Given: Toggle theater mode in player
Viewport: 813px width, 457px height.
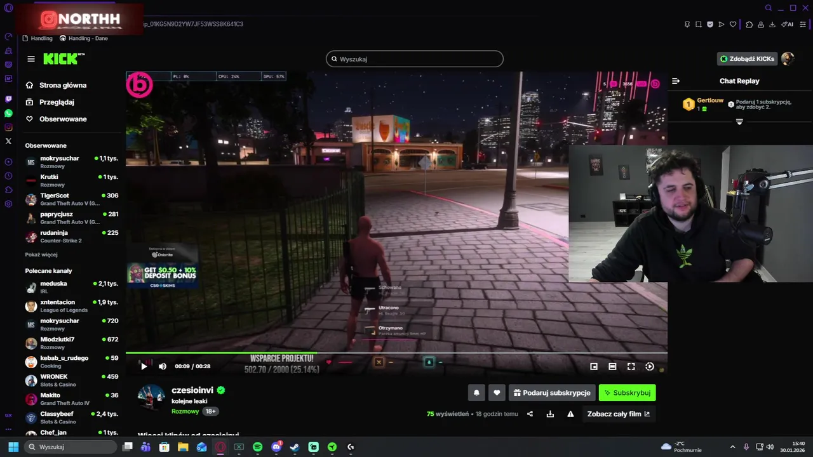Looking at the screenshot, I should (612, 366).
